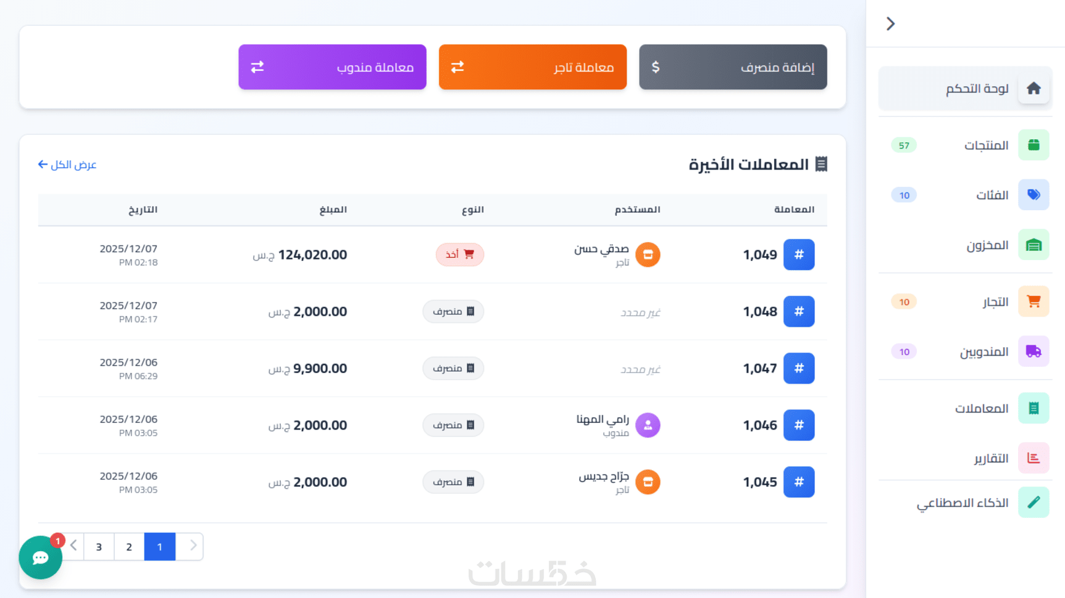1065x598 pixels.
Task: Open المنتجات from the green box icon
Action: pos(1033,145)
